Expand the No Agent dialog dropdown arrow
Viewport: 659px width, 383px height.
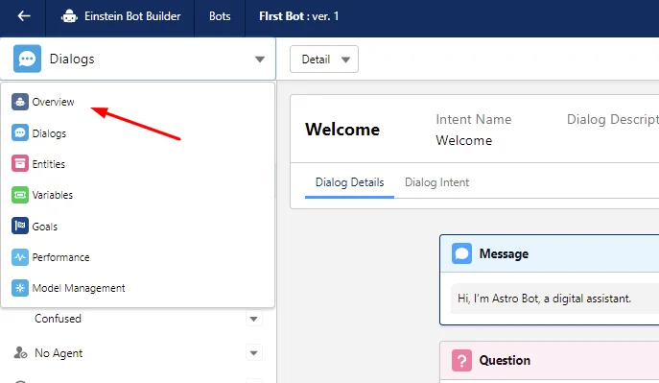[254, 352]
